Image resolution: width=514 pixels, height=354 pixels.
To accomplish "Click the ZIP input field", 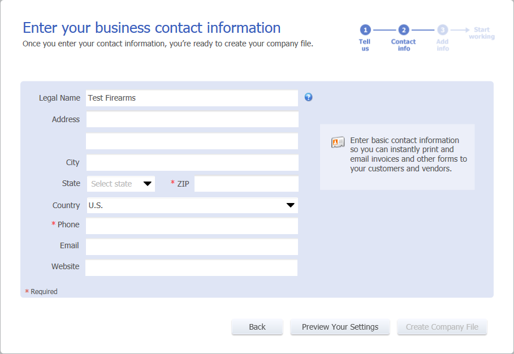I will (x=247, y=184).
